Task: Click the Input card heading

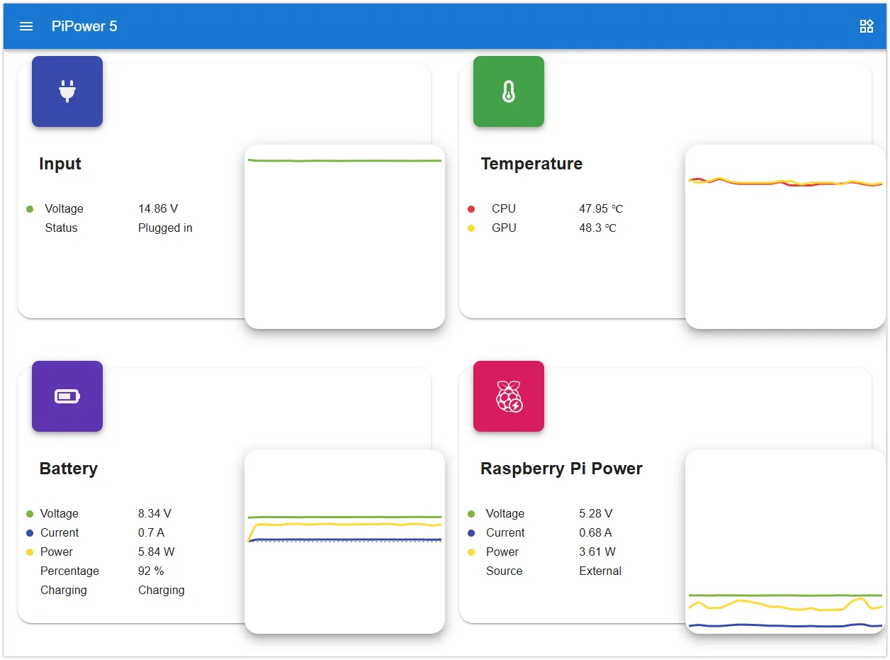Action: coord(60,164)
